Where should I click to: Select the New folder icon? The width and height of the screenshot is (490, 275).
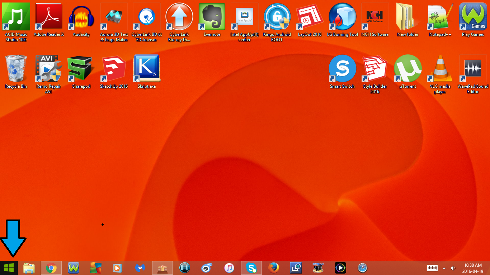[408, 20]
